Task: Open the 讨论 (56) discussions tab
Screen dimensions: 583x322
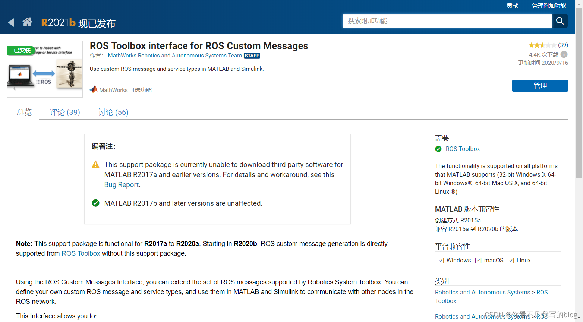Action: tap(113, 112)
